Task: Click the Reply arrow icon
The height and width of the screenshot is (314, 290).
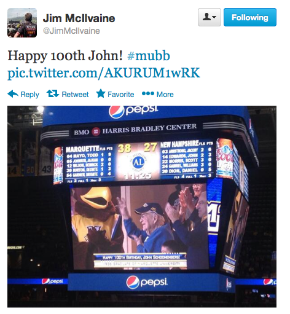Action: 13,94
